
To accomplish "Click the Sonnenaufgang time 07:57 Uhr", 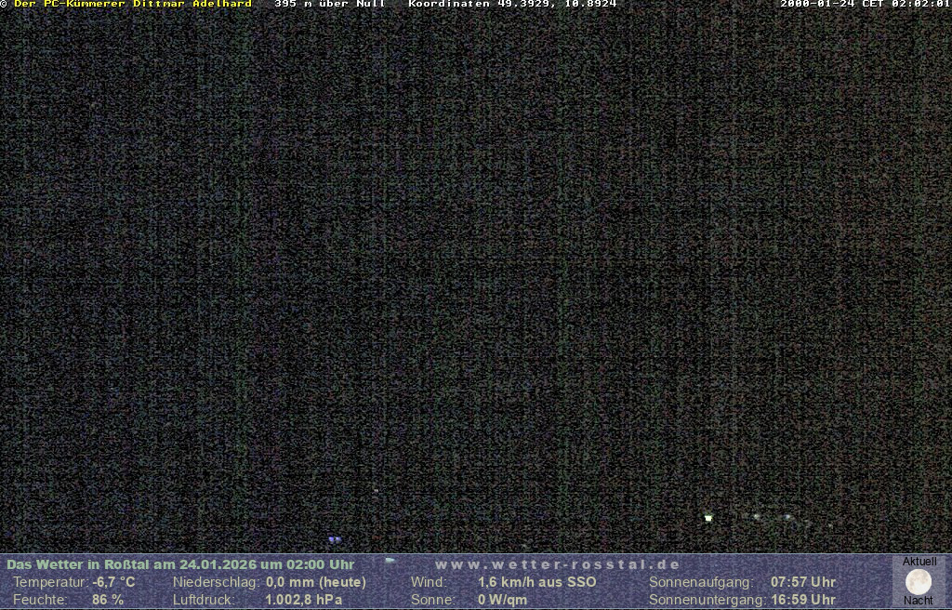I will coord(803,582).
